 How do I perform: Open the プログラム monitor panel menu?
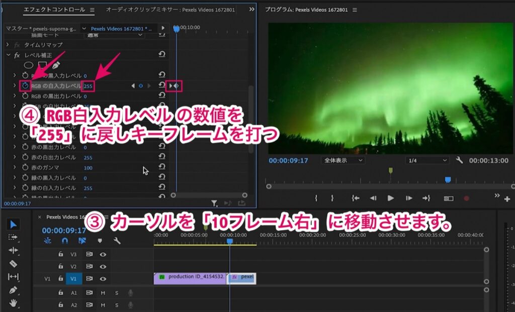tap(355, 10)
